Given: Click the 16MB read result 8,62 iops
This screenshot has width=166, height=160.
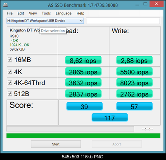Looking at the screenshot, I should point(83,60).
